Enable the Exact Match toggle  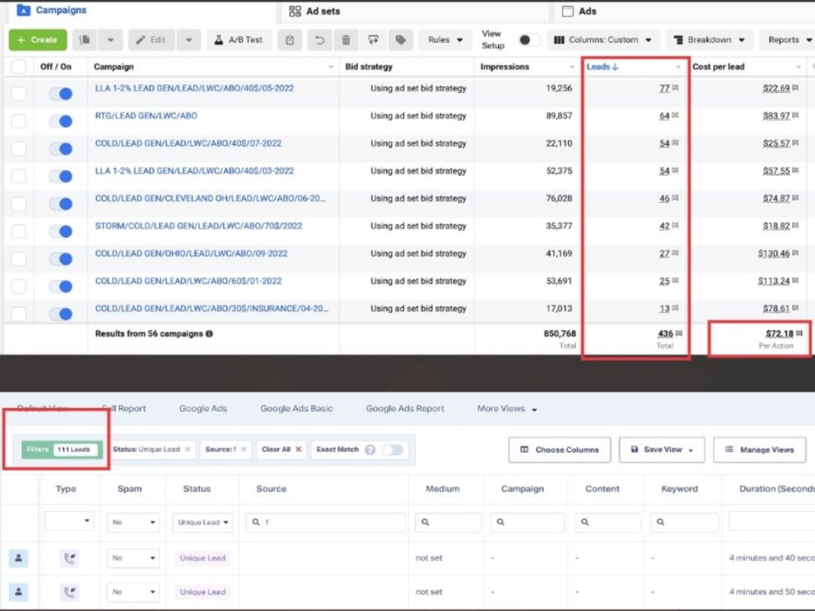point(393,450)
